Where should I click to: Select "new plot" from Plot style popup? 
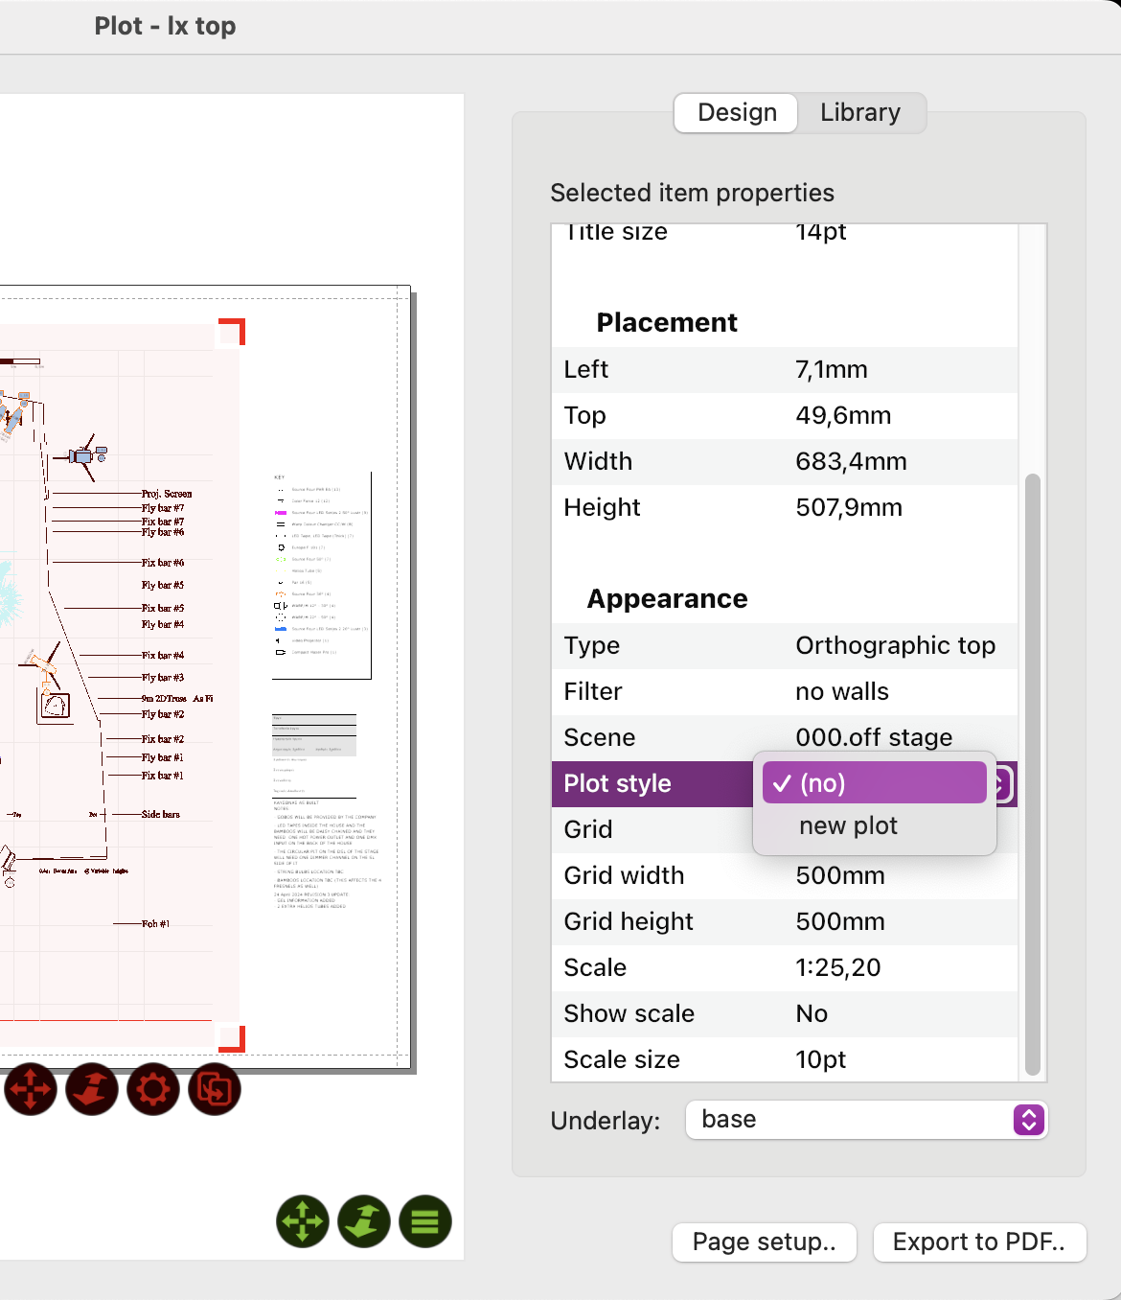coord(848,825)
